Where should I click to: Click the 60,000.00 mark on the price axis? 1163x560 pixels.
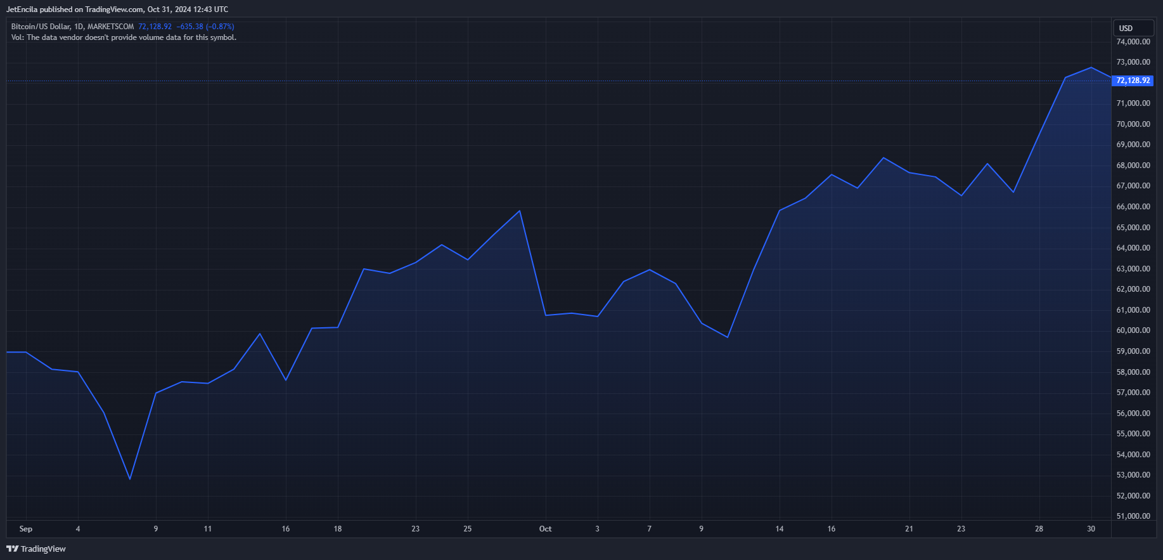tap(1133, 330)
